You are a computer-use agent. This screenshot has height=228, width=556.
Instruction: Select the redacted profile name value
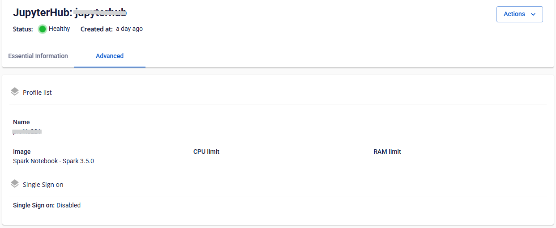27,131
